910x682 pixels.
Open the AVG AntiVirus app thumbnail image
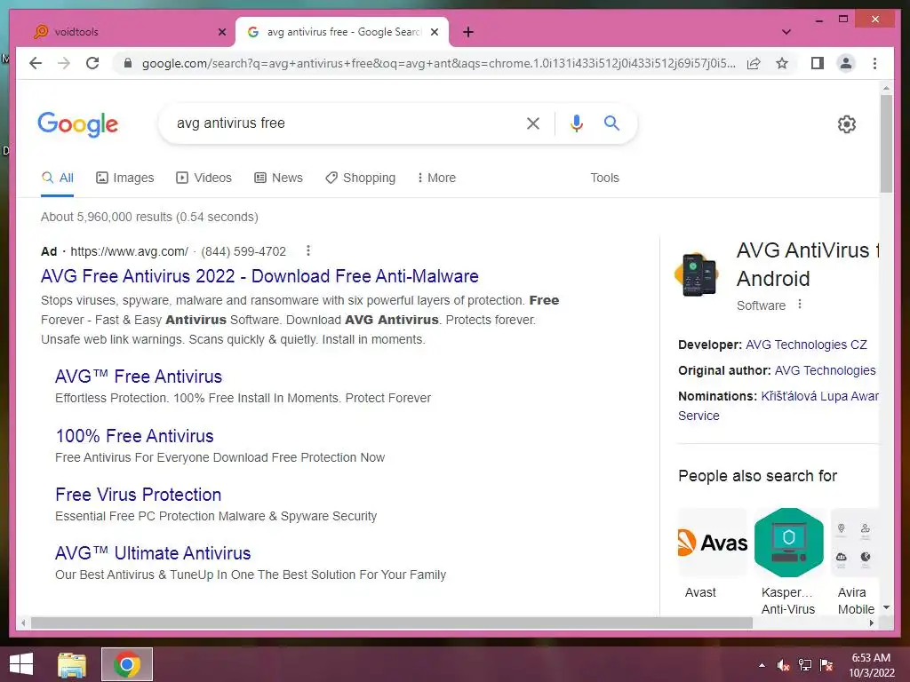pos(698,274)
